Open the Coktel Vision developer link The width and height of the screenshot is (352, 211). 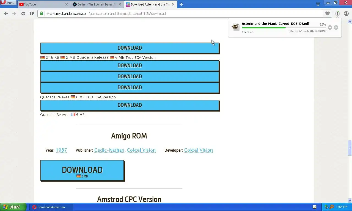(x=199, y=150)
